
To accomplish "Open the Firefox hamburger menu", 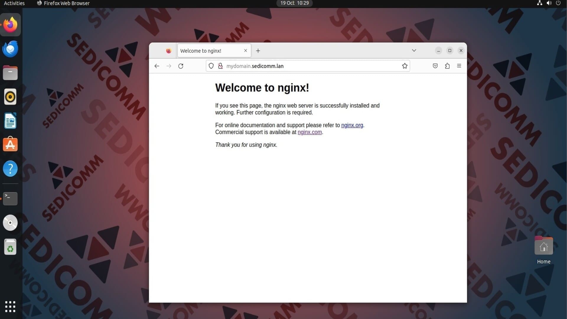I will click(459, 66).
